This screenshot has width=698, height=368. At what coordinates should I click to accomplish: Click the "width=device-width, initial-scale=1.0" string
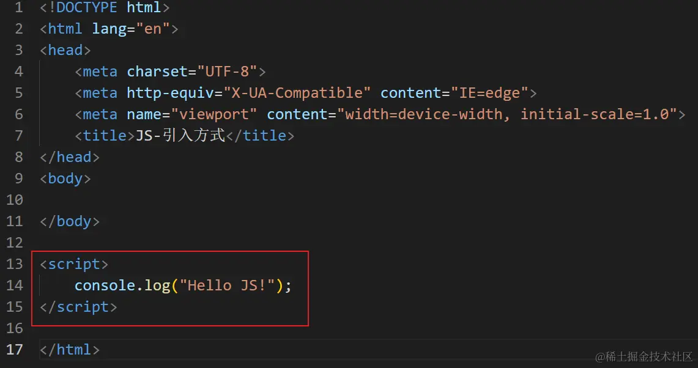tap(507, 114)
